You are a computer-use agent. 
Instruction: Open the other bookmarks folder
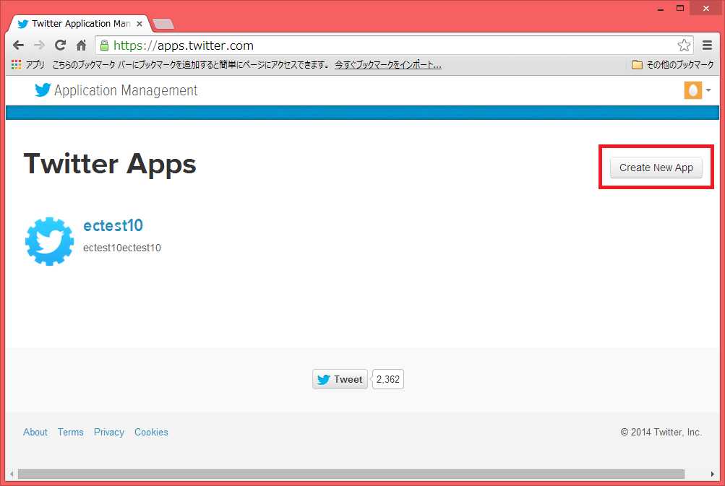tap(673, 65)
